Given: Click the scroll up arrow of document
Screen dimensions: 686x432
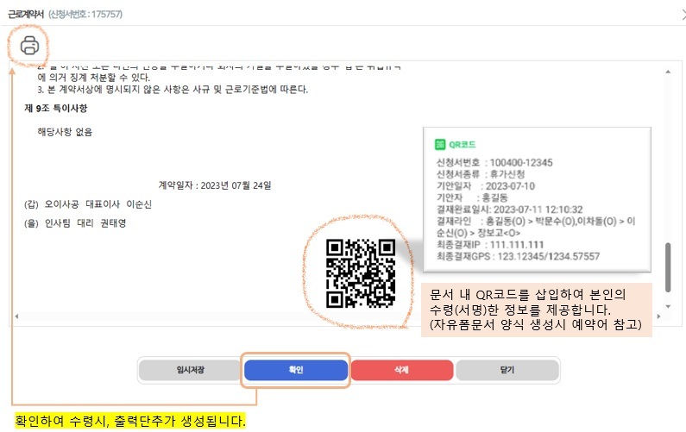Looking at the screenshot, I should pyautogui.click(x=668, y=72).
